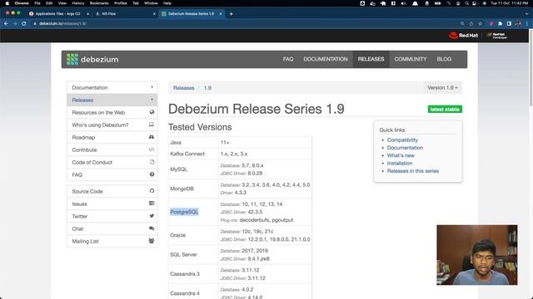Click the Documentation quick link

coord(405,148)
